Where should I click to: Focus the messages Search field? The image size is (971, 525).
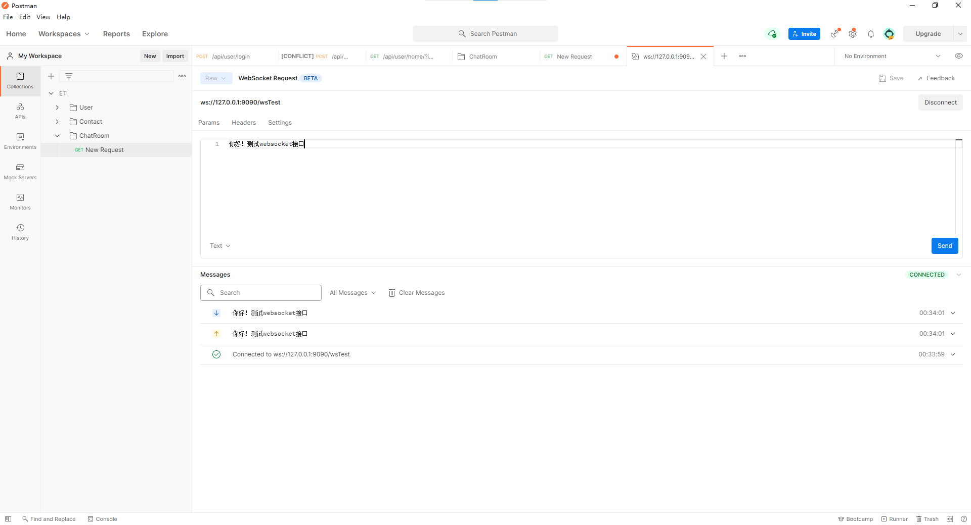point(261,293)
